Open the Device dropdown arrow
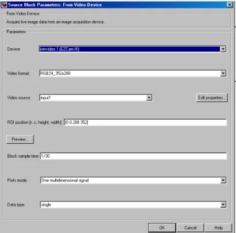The height and width of the screenshot is (233, 236). (223, 49)
